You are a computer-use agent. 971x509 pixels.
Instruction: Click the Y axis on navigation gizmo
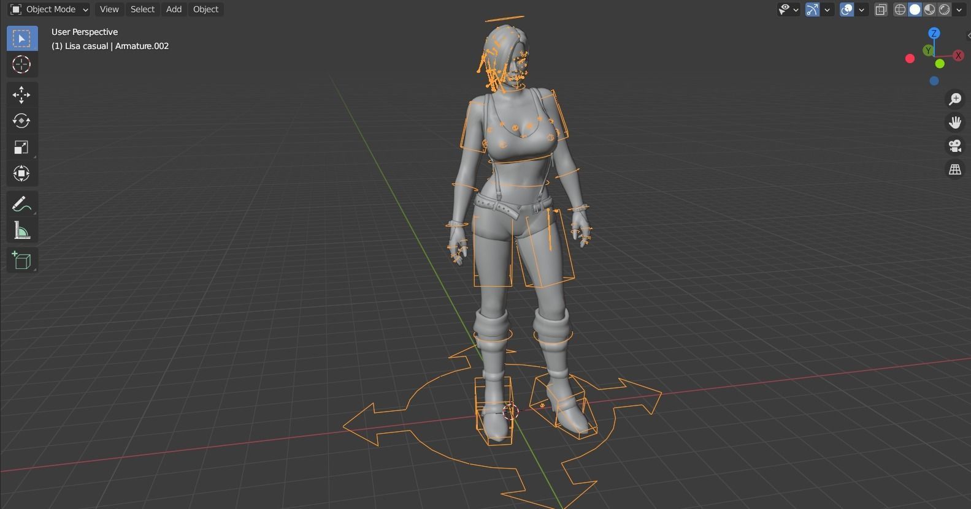click(x=928, y=50)
